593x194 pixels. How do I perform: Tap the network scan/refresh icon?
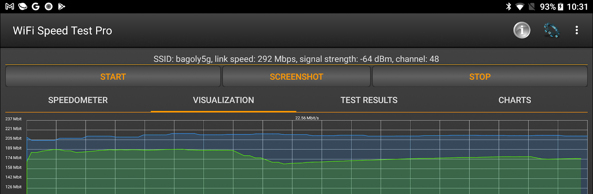click(x=552, y=30)
